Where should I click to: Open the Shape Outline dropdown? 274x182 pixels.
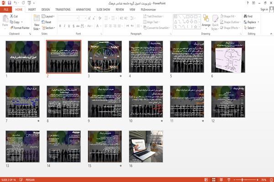pyautogui.click(x=230, y=22)
